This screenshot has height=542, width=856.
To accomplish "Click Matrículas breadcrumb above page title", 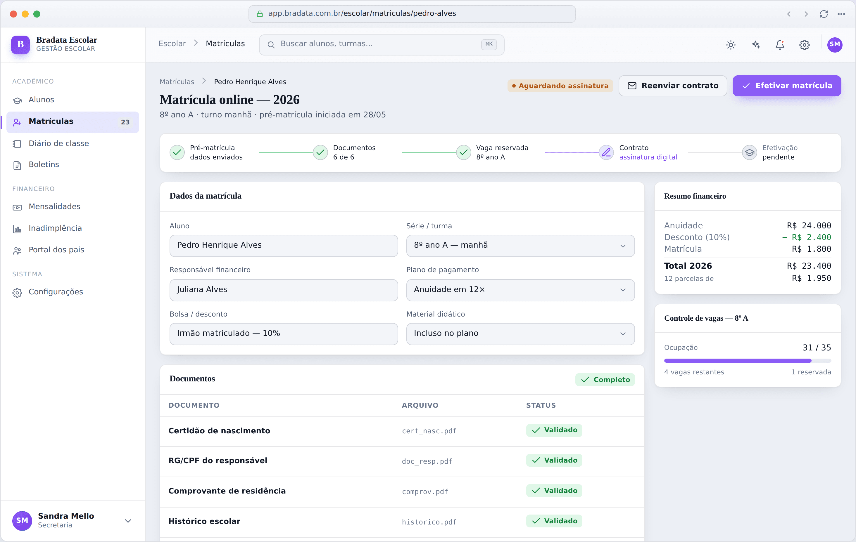I will (x=177, y=82).
